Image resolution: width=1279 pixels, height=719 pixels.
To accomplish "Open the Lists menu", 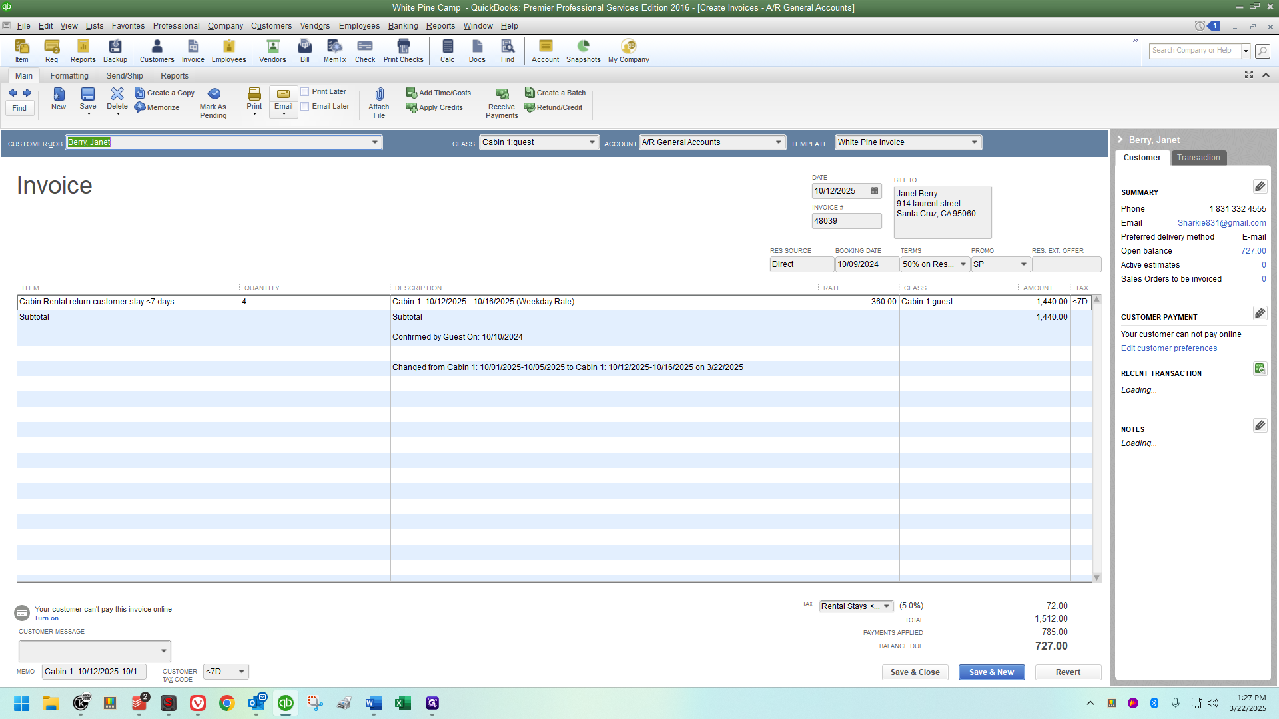I will [95, 26].
